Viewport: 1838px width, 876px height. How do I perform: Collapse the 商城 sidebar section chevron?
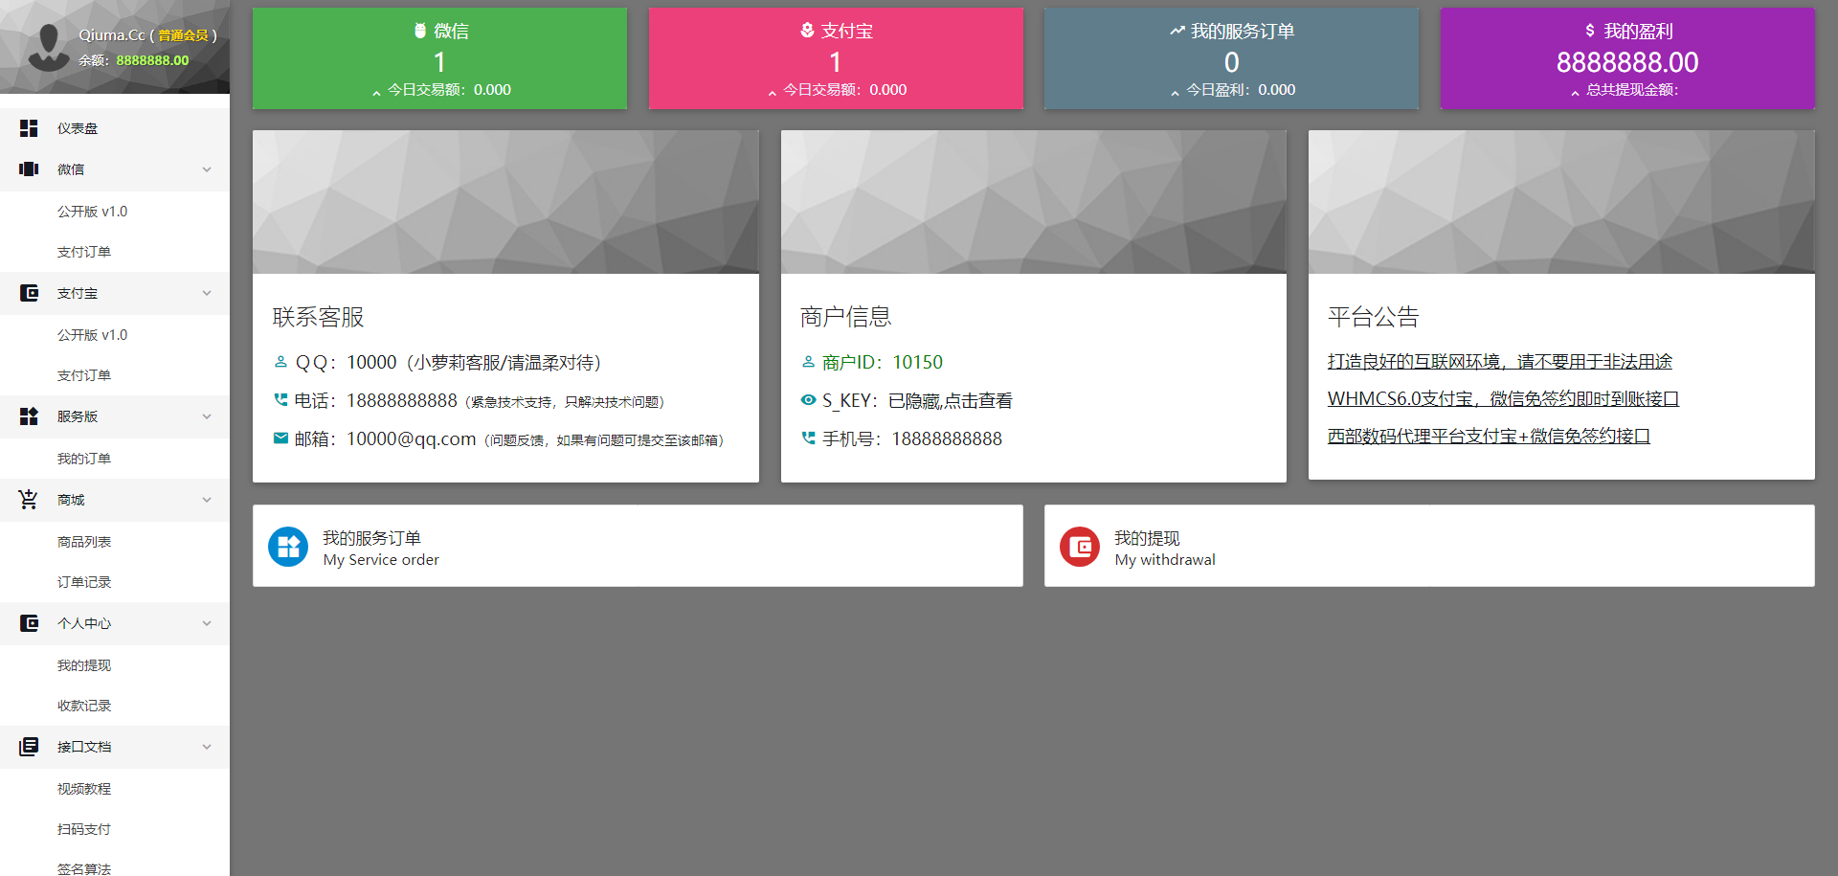tap(207, 500)
